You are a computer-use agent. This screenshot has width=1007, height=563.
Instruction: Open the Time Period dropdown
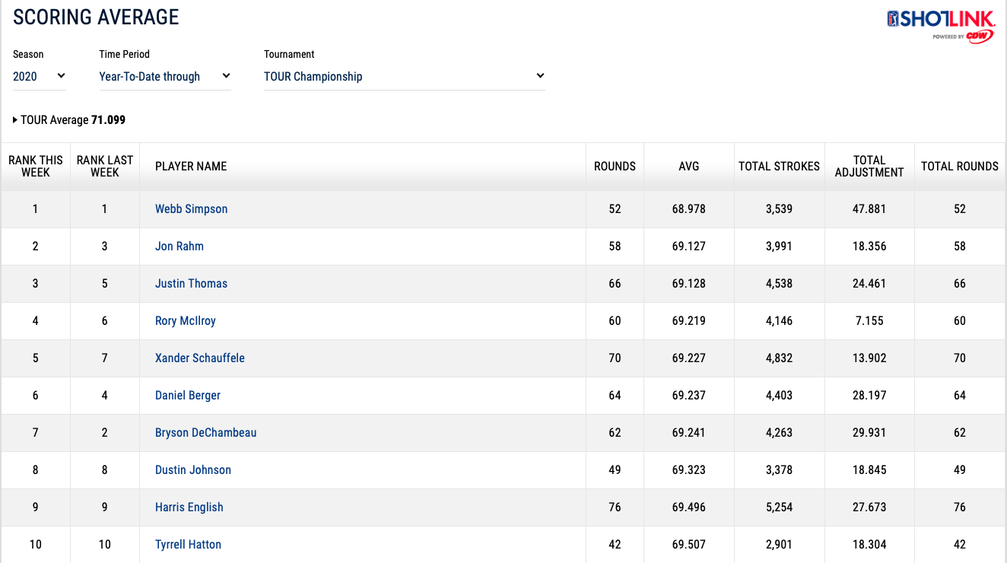(164, 76)
